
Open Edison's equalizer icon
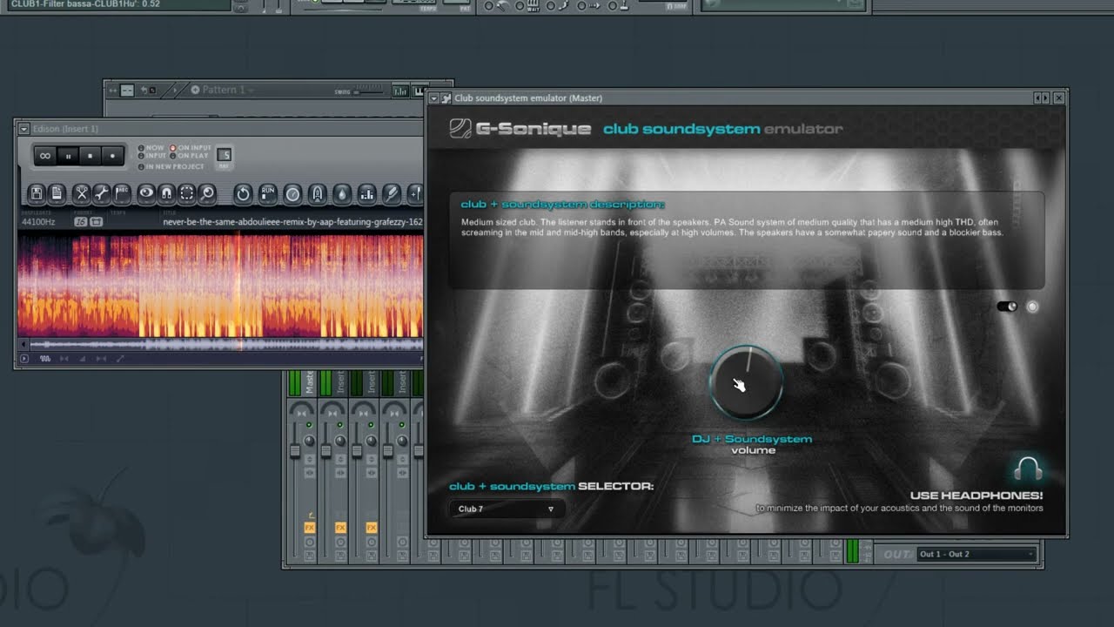(367, 193)
